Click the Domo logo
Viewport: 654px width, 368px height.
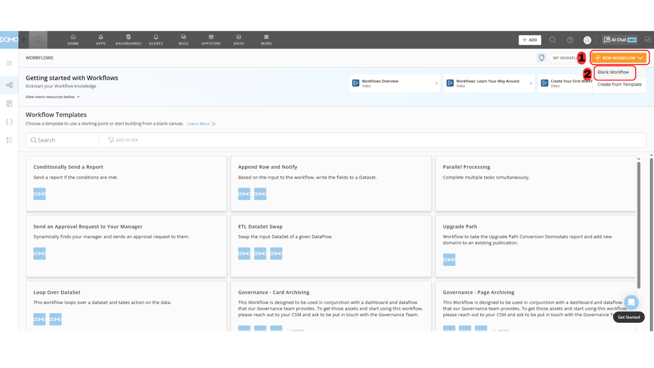(9, 40)
